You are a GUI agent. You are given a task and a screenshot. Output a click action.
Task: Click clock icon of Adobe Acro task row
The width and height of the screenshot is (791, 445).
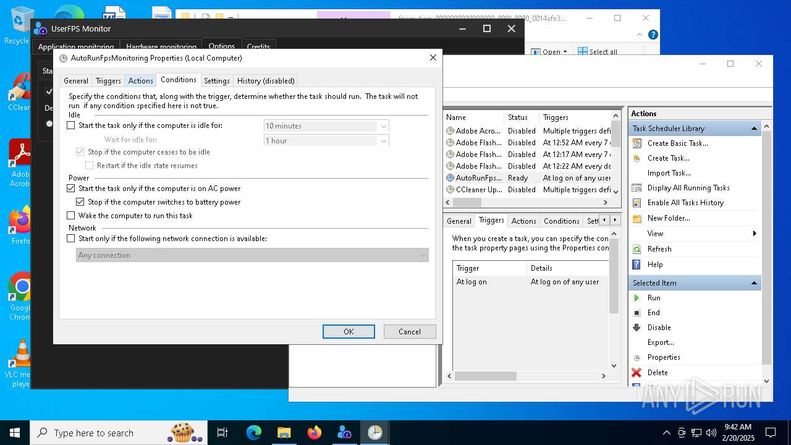tap(450, 131)
